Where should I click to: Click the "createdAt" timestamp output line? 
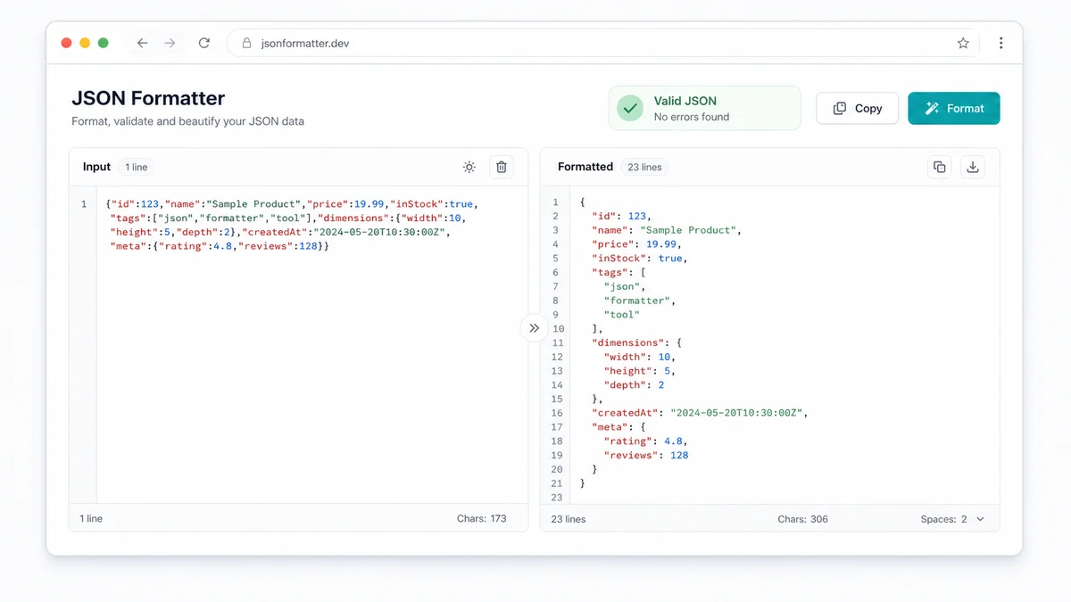701,413
